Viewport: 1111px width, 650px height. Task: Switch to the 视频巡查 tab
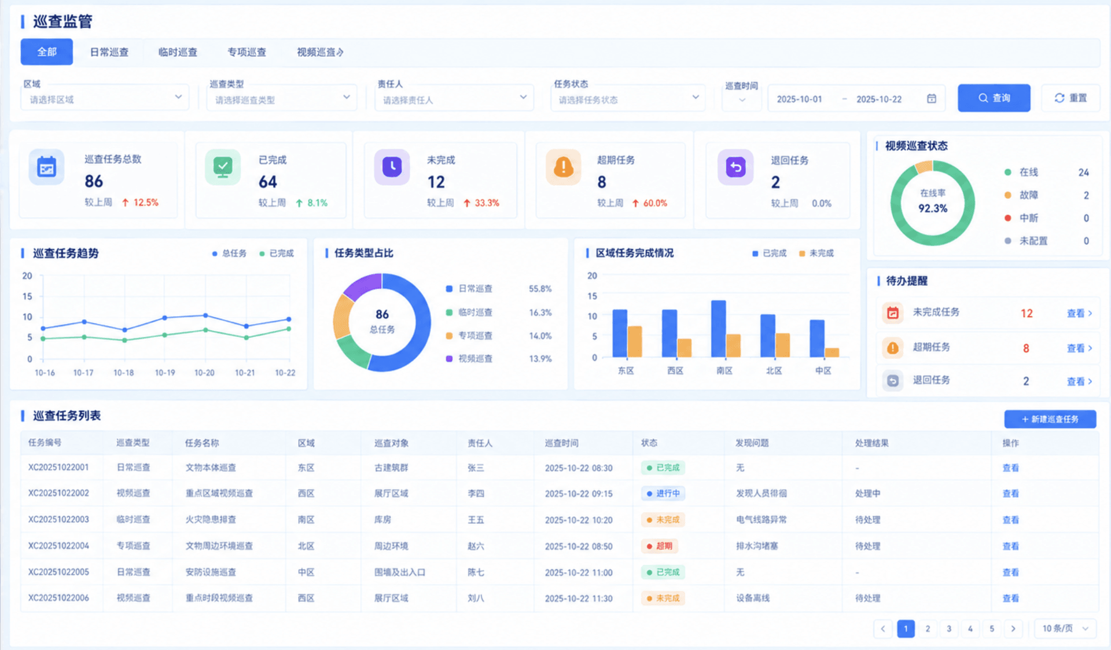click(x=320, y=52)
